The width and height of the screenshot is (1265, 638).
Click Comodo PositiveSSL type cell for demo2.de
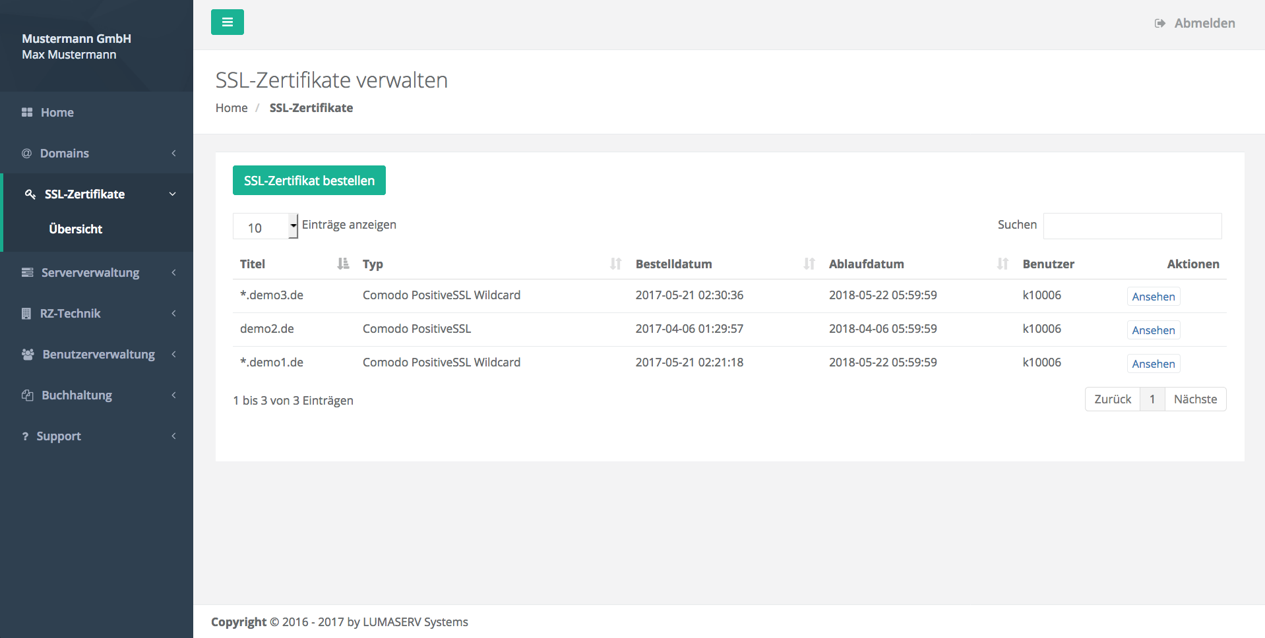pyautogui.click(x=417, y=329)
